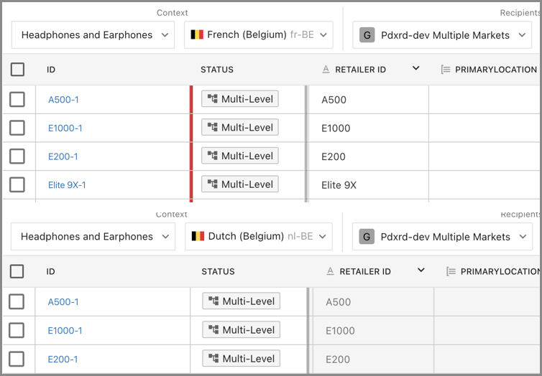The width and height of the screenshot is (542, 376).
Task: Open the E1000-1 link in the Dutch (Belgium) table
Action: tap(65, 331)
